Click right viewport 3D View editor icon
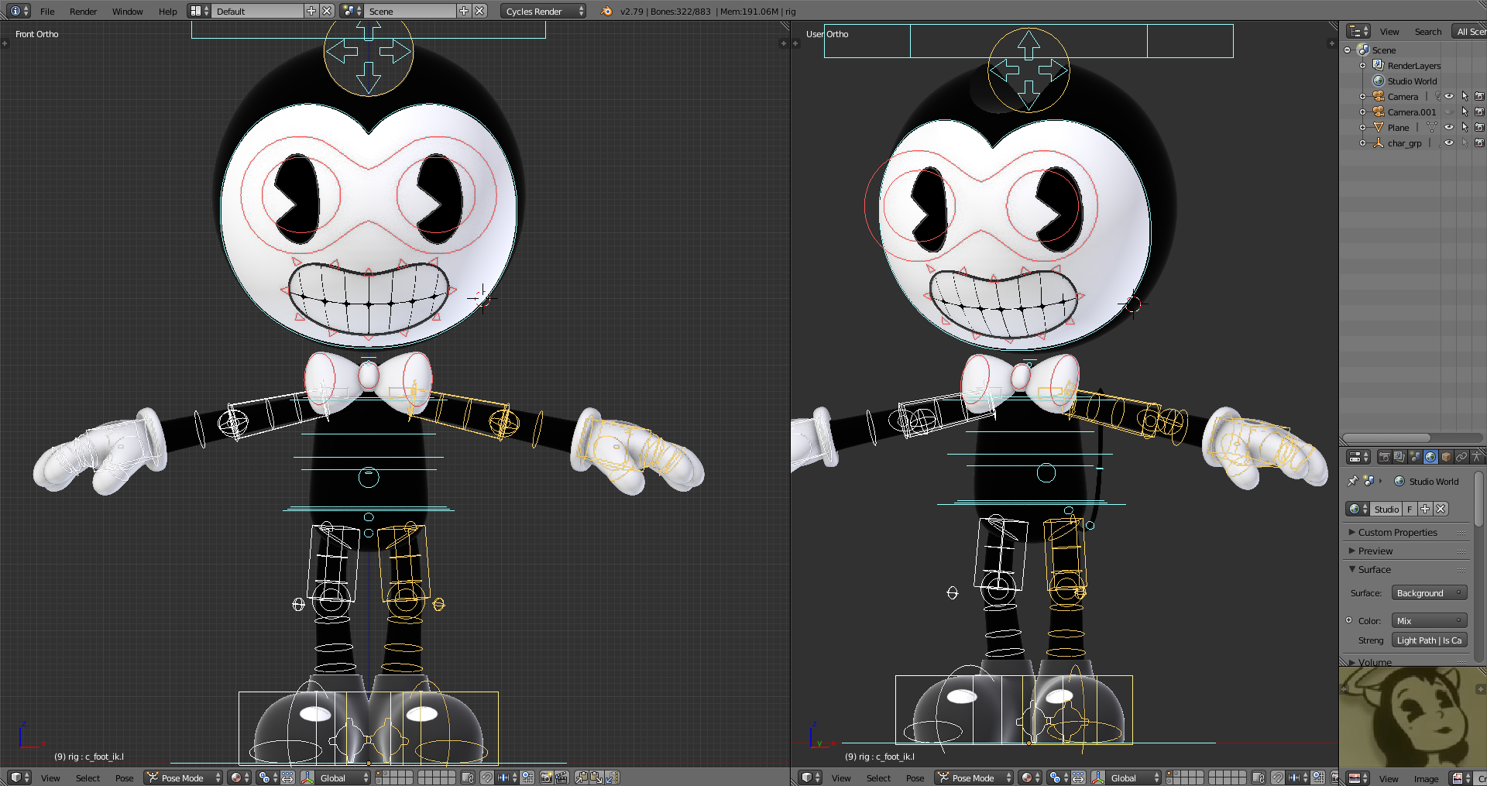The image size is (1487, 786). coord(811,777)
